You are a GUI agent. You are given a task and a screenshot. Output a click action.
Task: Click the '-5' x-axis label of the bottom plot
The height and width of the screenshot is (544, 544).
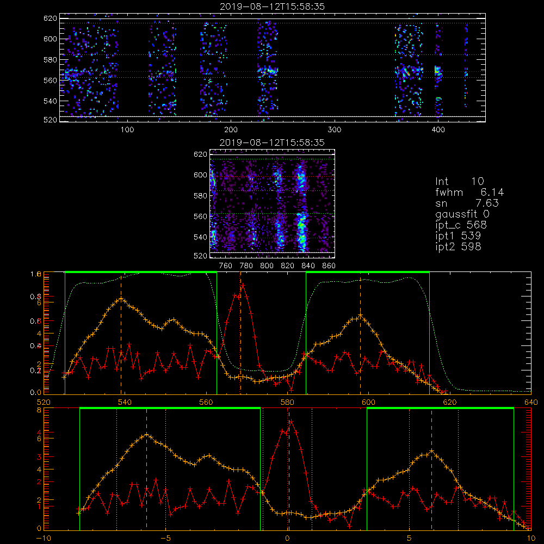(165, 539)
